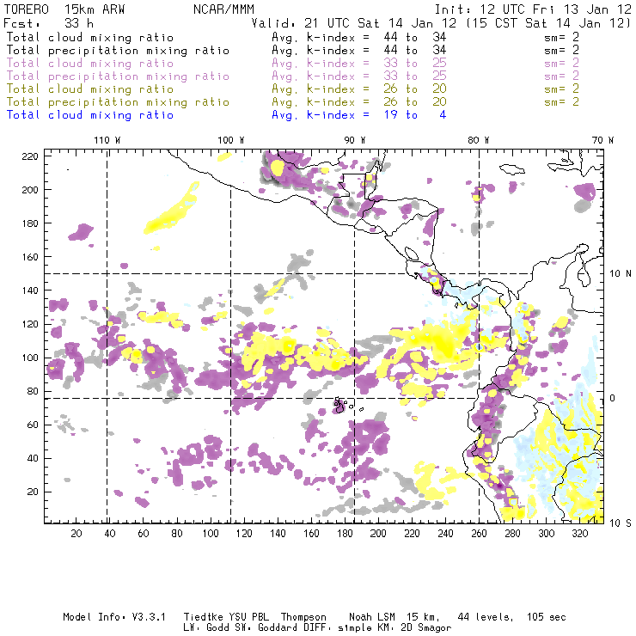Click the "Tiedtke" footer text
The width and height of the screenshot is (636, 636).
[x=203, y=617]
